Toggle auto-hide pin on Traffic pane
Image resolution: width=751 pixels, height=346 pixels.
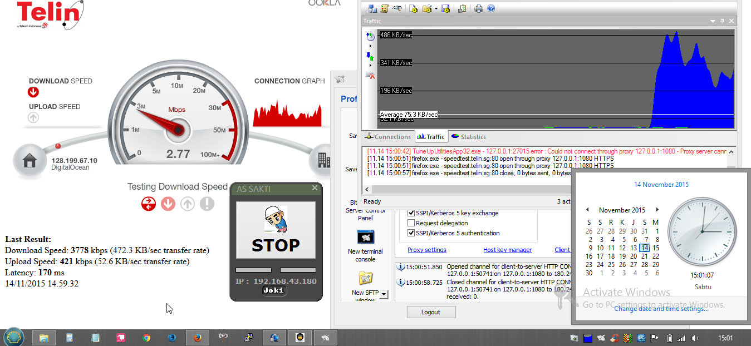(x=722, y=21)
